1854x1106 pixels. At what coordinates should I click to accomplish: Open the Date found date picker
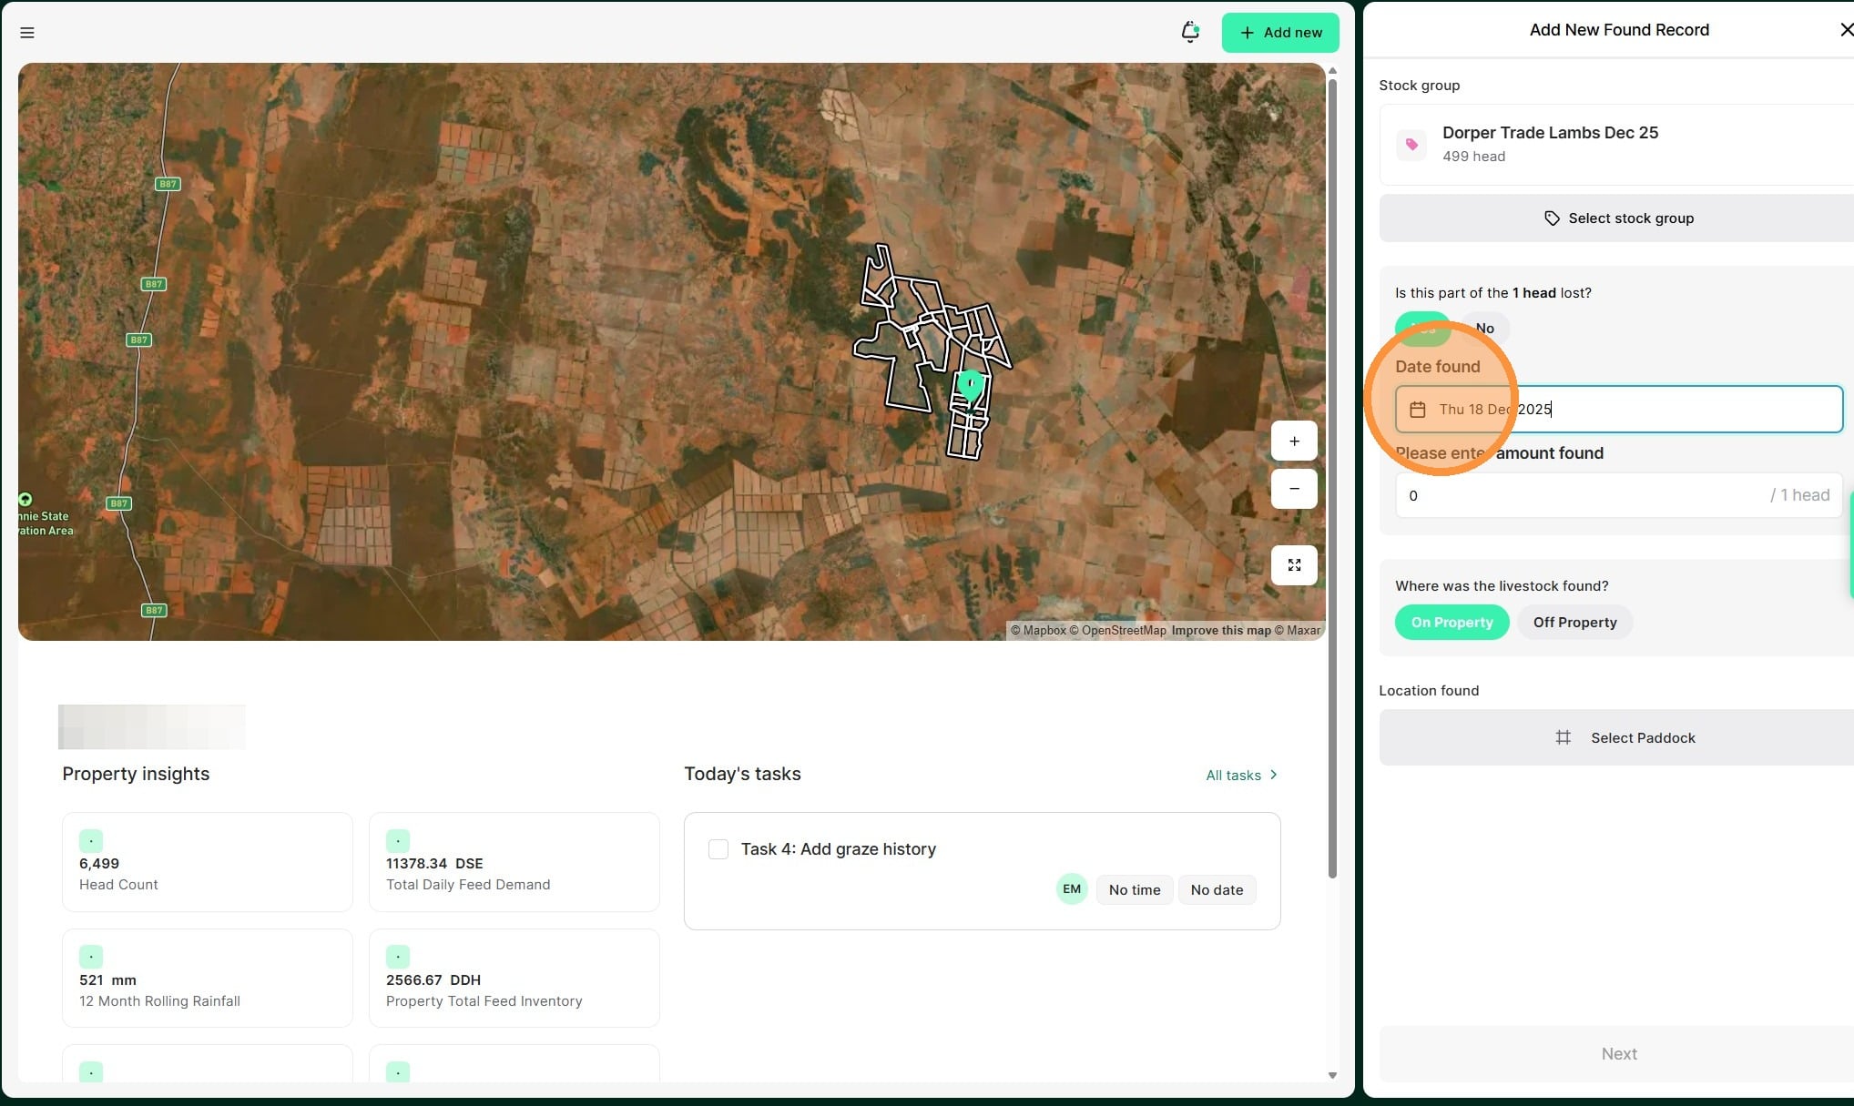1639,410
